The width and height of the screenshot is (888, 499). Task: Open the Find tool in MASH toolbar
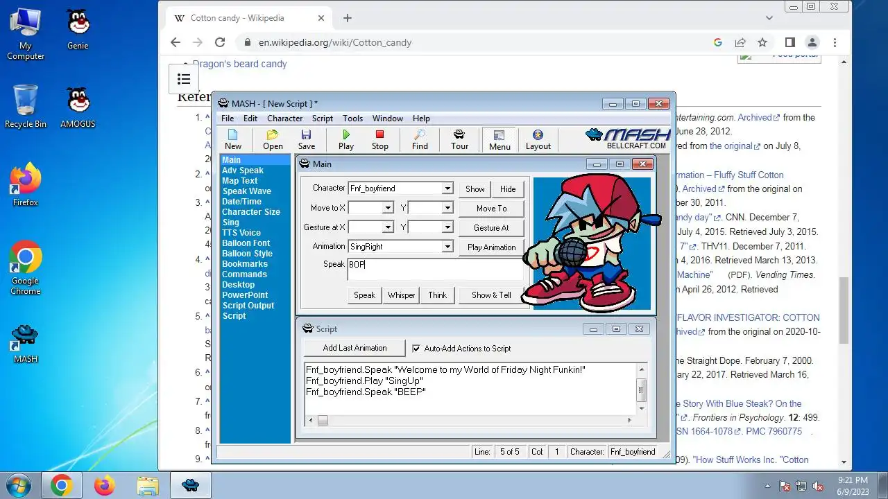coord(420,139)
